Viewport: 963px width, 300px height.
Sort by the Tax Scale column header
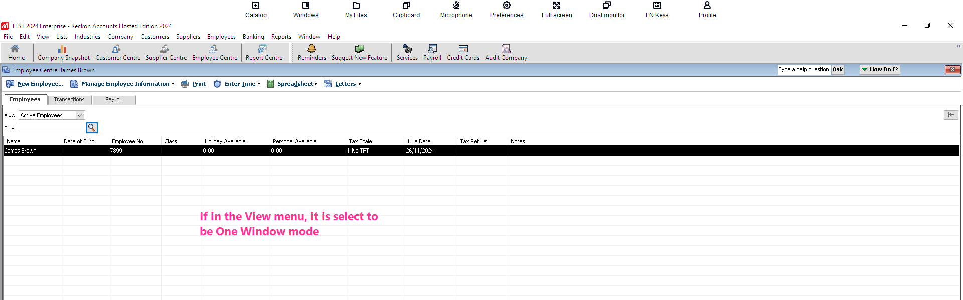point(375,141)
